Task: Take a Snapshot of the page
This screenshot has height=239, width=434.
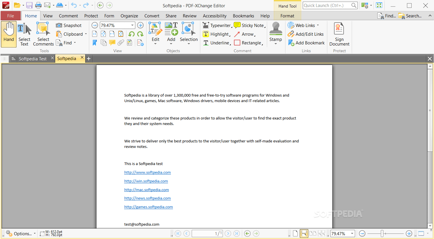Action: 70,25
